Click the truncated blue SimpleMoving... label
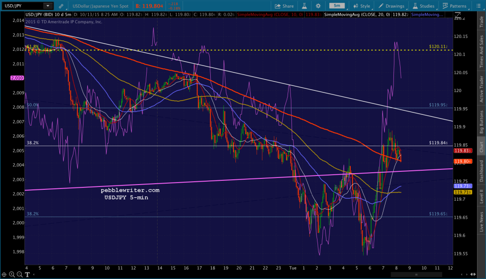 pyautogui.click(x=427, y=15)
